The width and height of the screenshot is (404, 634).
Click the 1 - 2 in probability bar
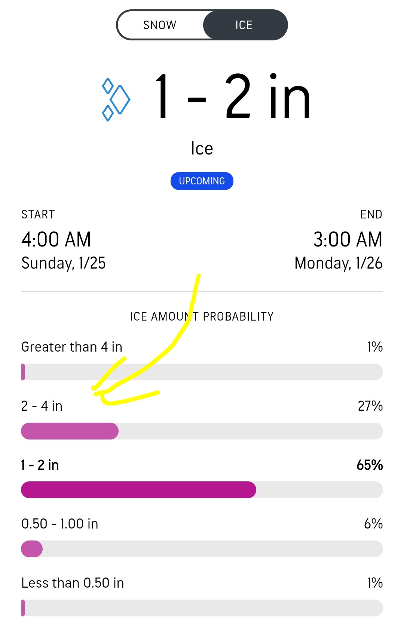[x=202, y=490]
